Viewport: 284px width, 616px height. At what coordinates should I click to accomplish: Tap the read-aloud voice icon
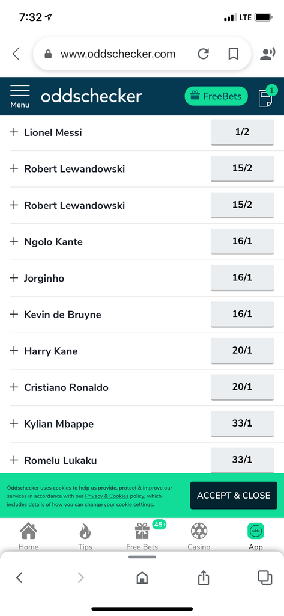click(268, 54)
